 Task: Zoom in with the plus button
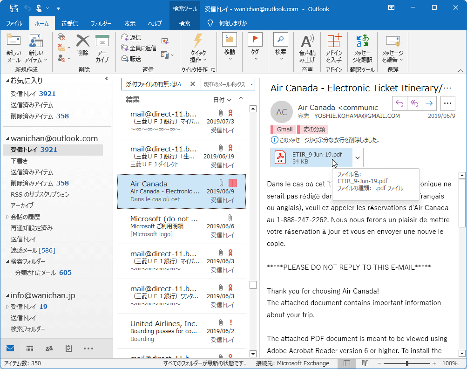(x=434, y=363)
